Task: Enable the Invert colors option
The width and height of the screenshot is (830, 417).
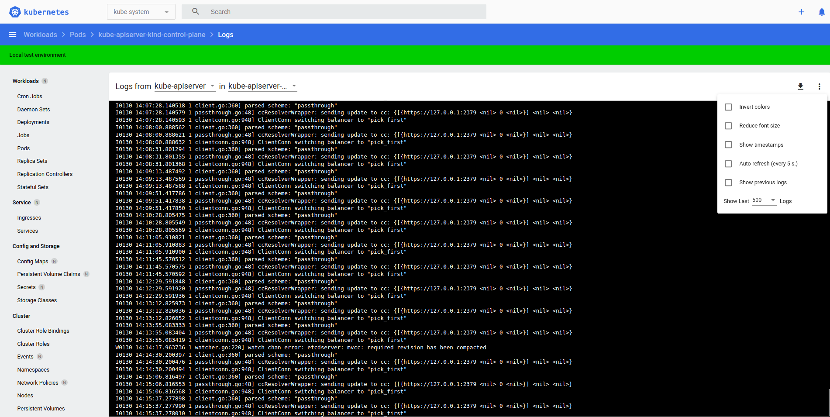Action: click(728, 107)
